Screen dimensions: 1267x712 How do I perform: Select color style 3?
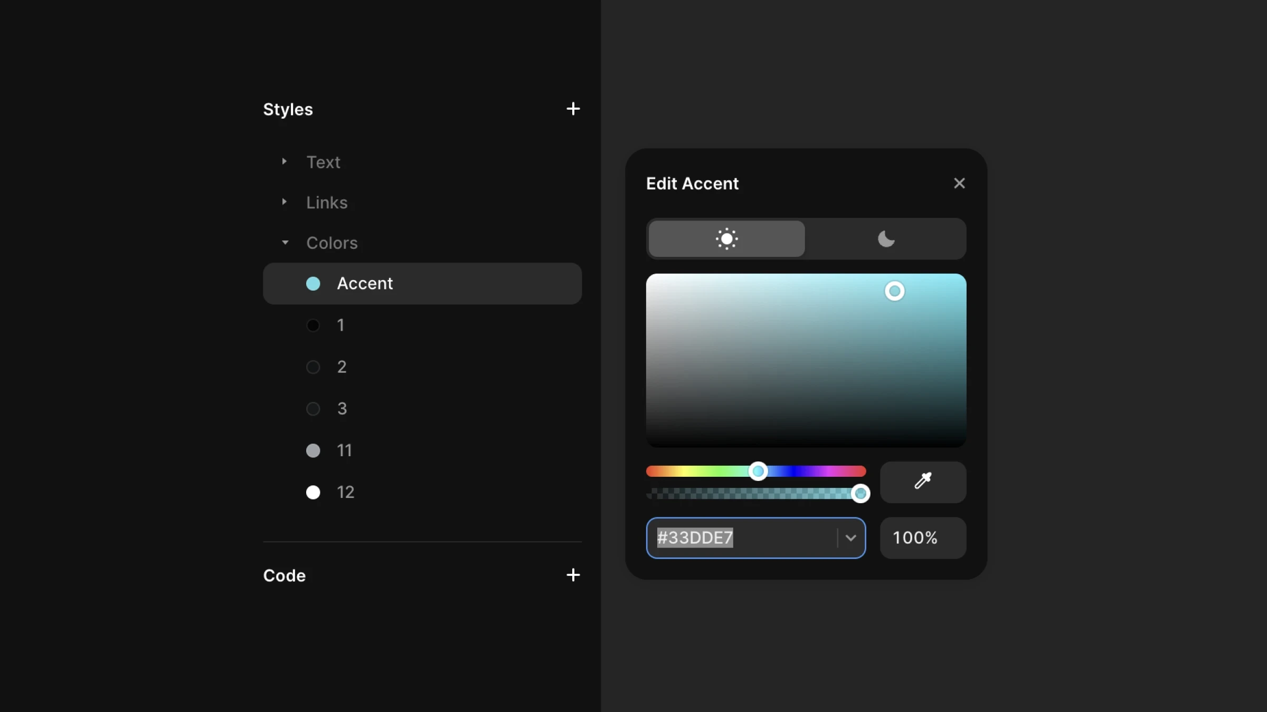(342, 408)
